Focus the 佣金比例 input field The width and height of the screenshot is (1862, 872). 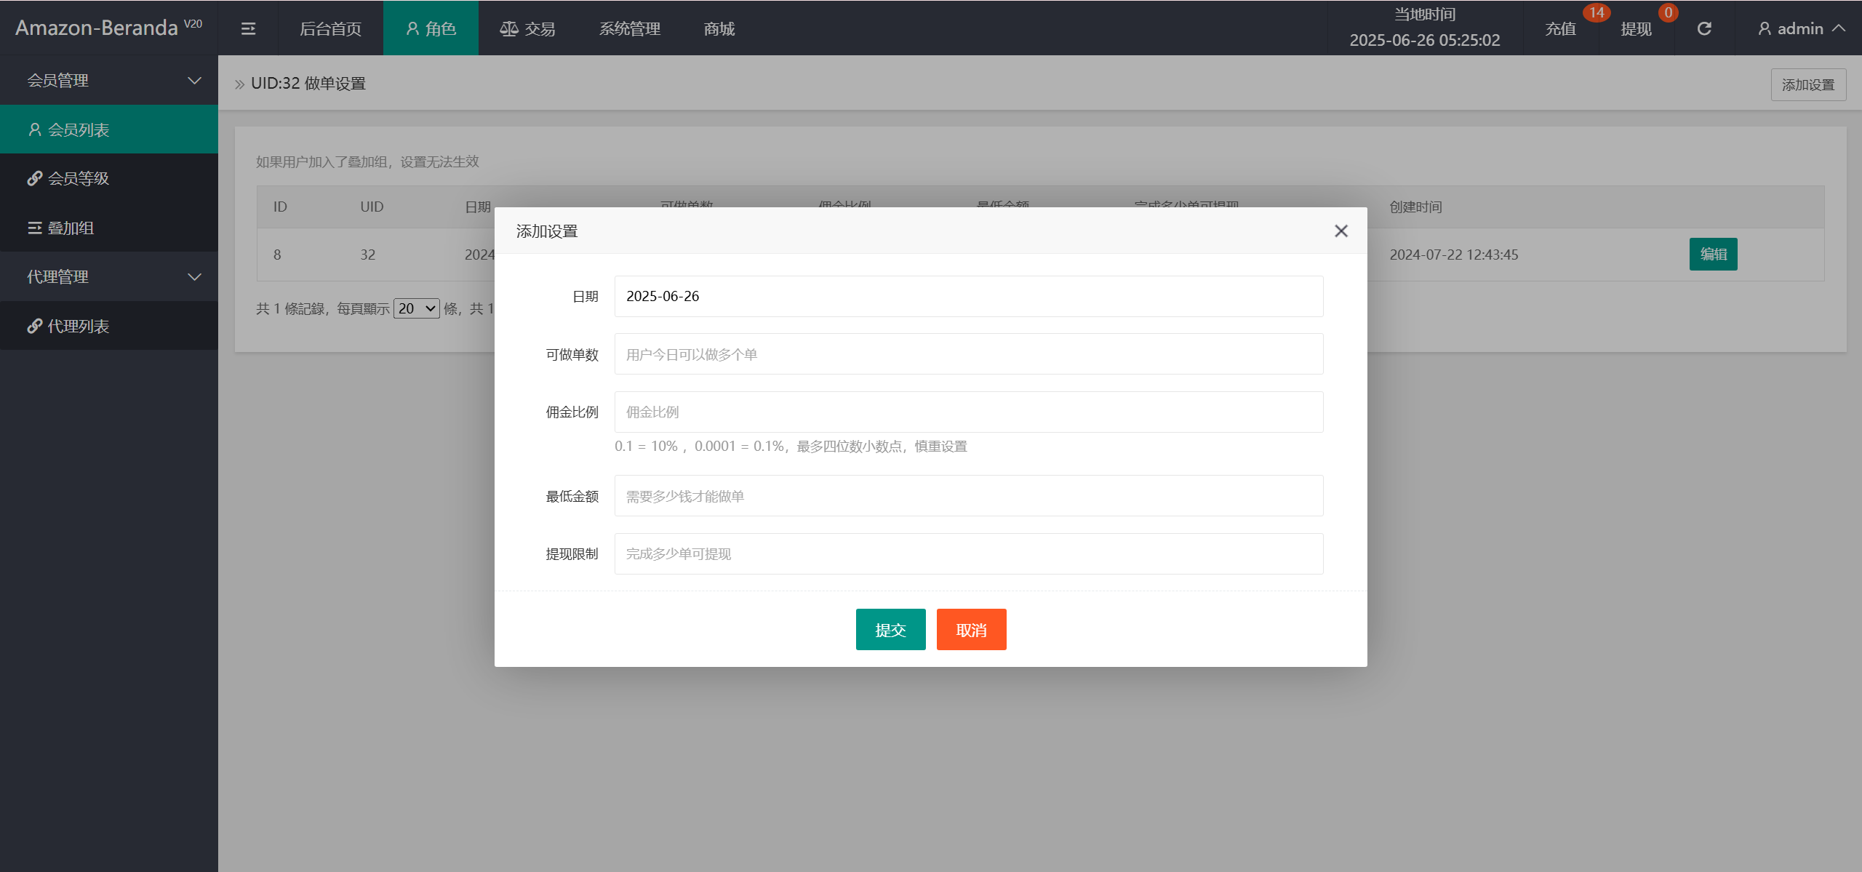click(x=968, y=412)
